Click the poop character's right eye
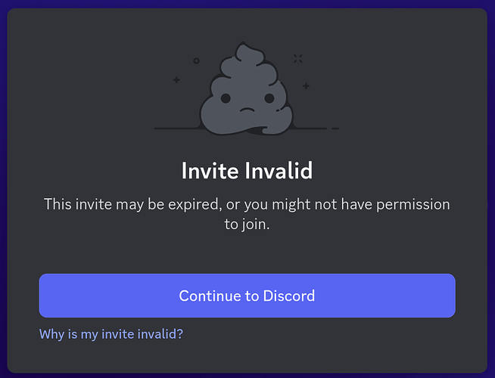The width and height of the screenshot is (495, 378). coord(269,98)
